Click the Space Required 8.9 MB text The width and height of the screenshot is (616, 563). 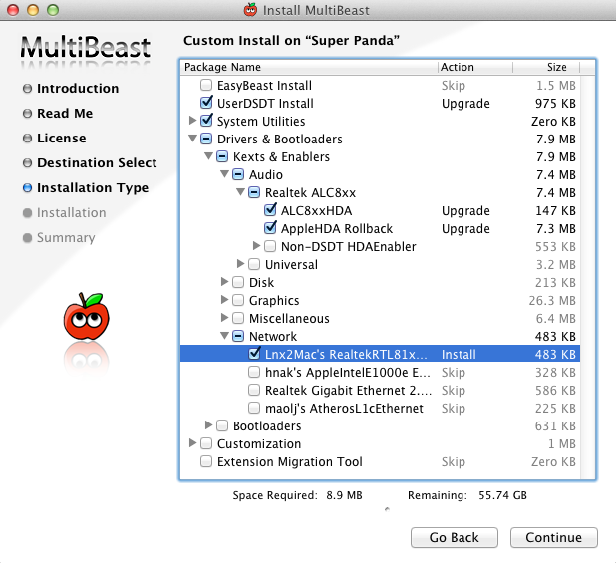click(x=297, y=495)
